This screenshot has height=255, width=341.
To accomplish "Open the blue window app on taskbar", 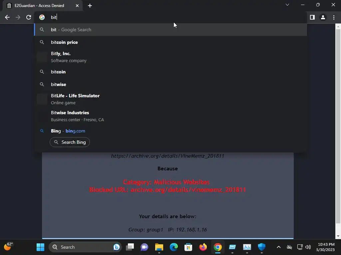I will point(232,247).
